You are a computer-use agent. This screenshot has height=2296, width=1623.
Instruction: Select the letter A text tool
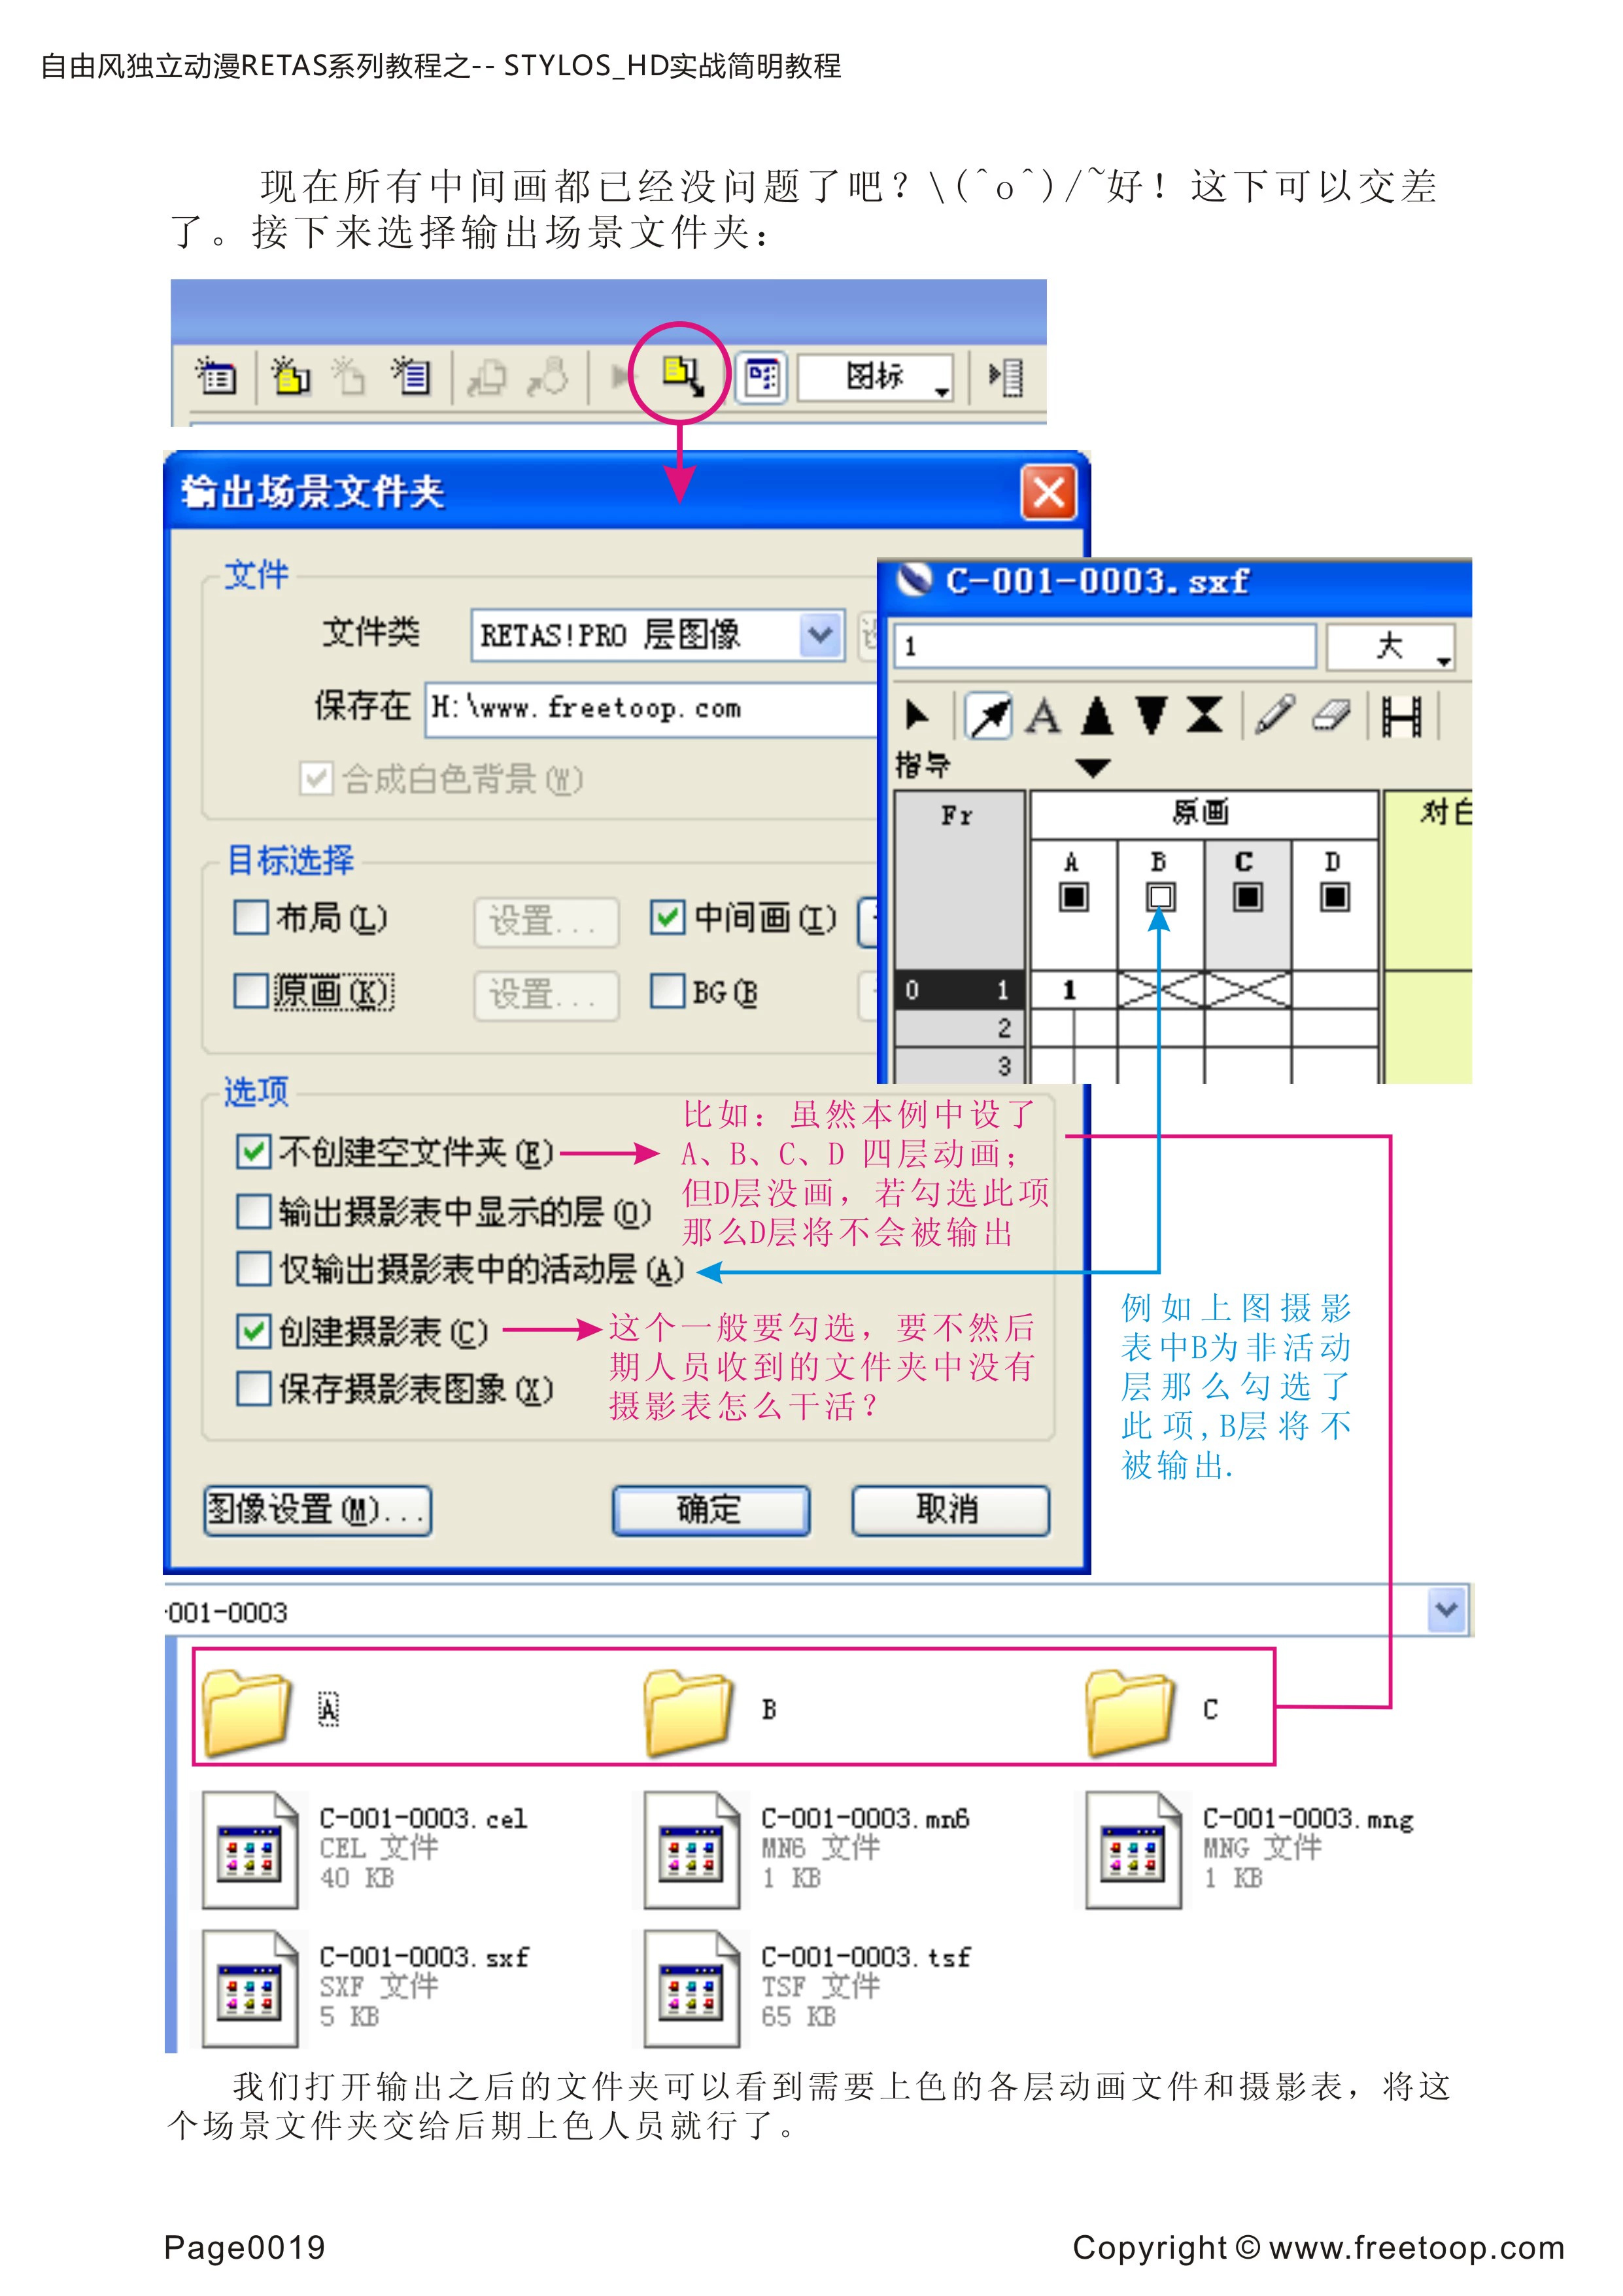[1044, 716]
